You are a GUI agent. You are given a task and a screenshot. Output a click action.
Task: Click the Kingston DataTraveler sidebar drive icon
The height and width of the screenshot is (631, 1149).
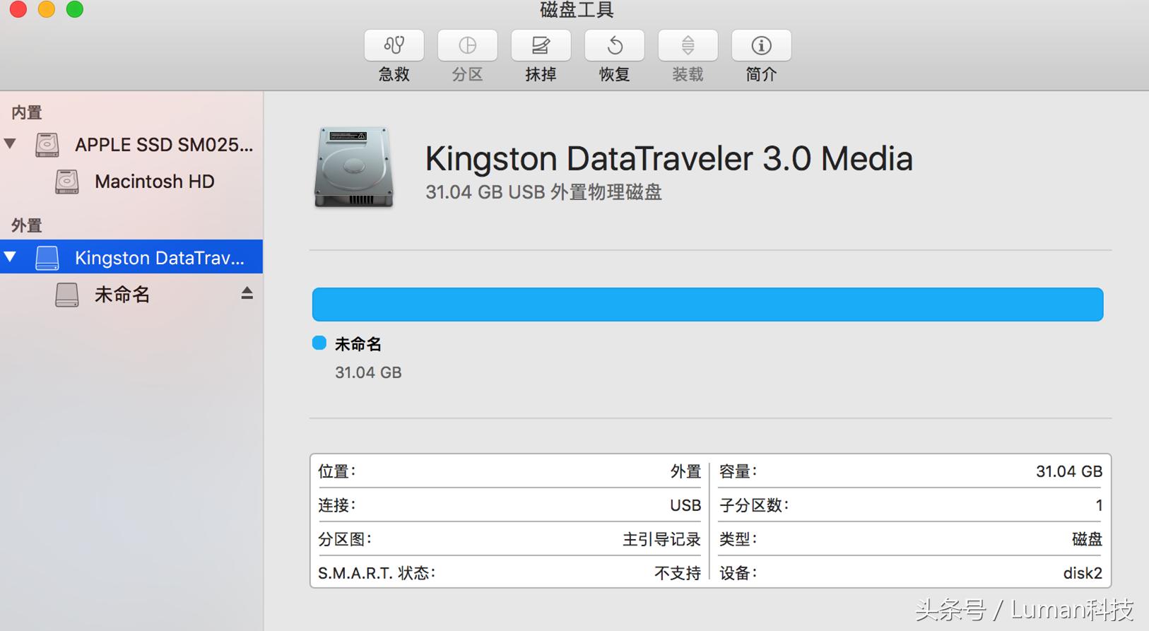[x=47, y=258]
